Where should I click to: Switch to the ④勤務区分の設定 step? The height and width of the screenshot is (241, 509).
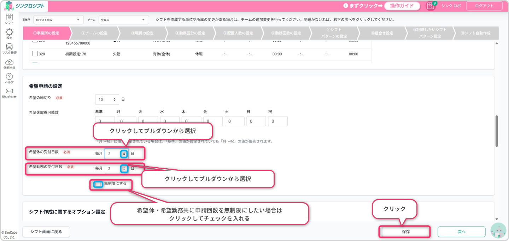[x=190, y=33]
